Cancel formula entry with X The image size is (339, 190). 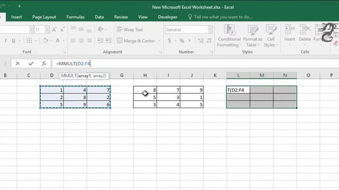click(17, 63)
